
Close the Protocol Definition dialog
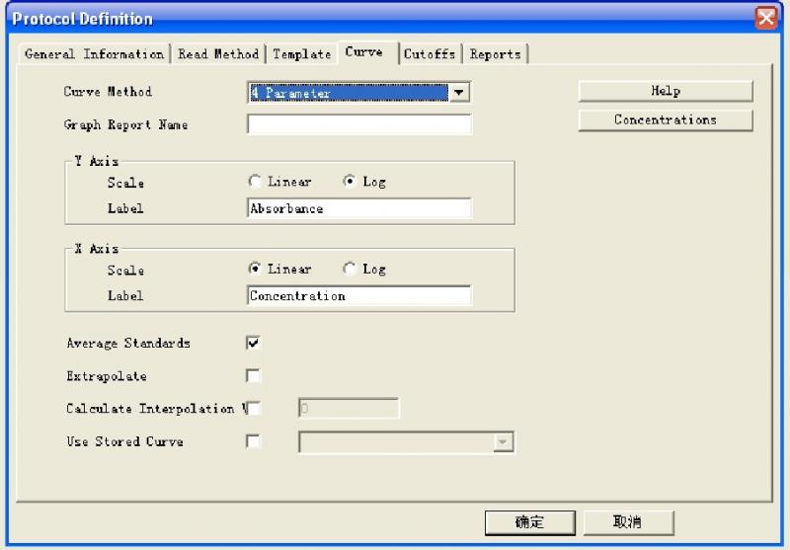tap(766, 18)
